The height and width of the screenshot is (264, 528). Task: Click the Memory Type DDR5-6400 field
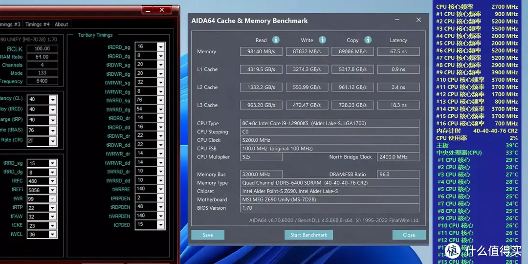pyautogui.click(x=330, y=183)
